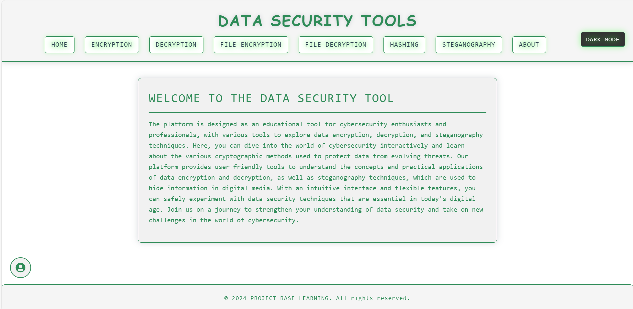Screen dimensions: 633x309
Task: Click the divider line under welcome heading
Action: pyautogui.click(x=317, y=112)
